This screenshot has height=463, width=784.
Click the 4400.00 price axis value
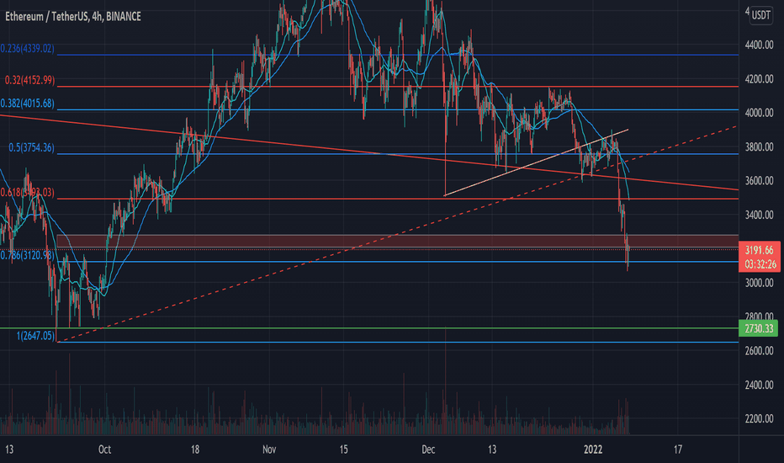[759, 45]
